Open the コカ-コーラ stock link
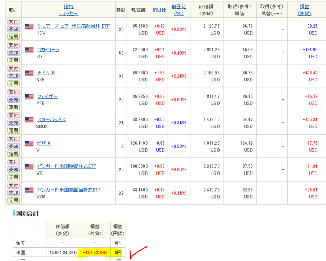This screenshot has width=326, height=261. tap(48, 50)
